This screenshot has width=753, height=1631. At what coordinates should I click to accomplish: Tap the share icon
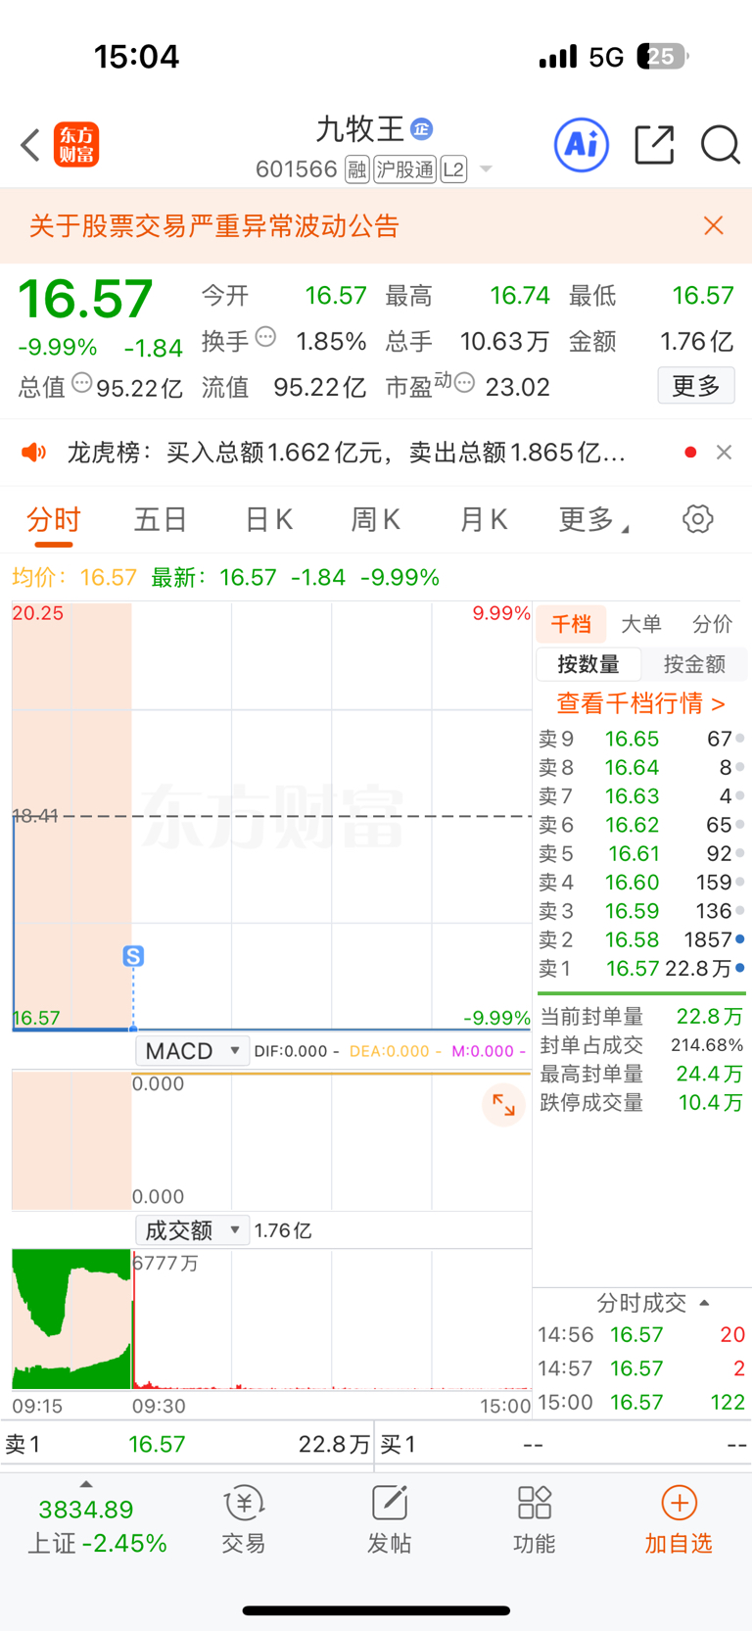point(654,145)
